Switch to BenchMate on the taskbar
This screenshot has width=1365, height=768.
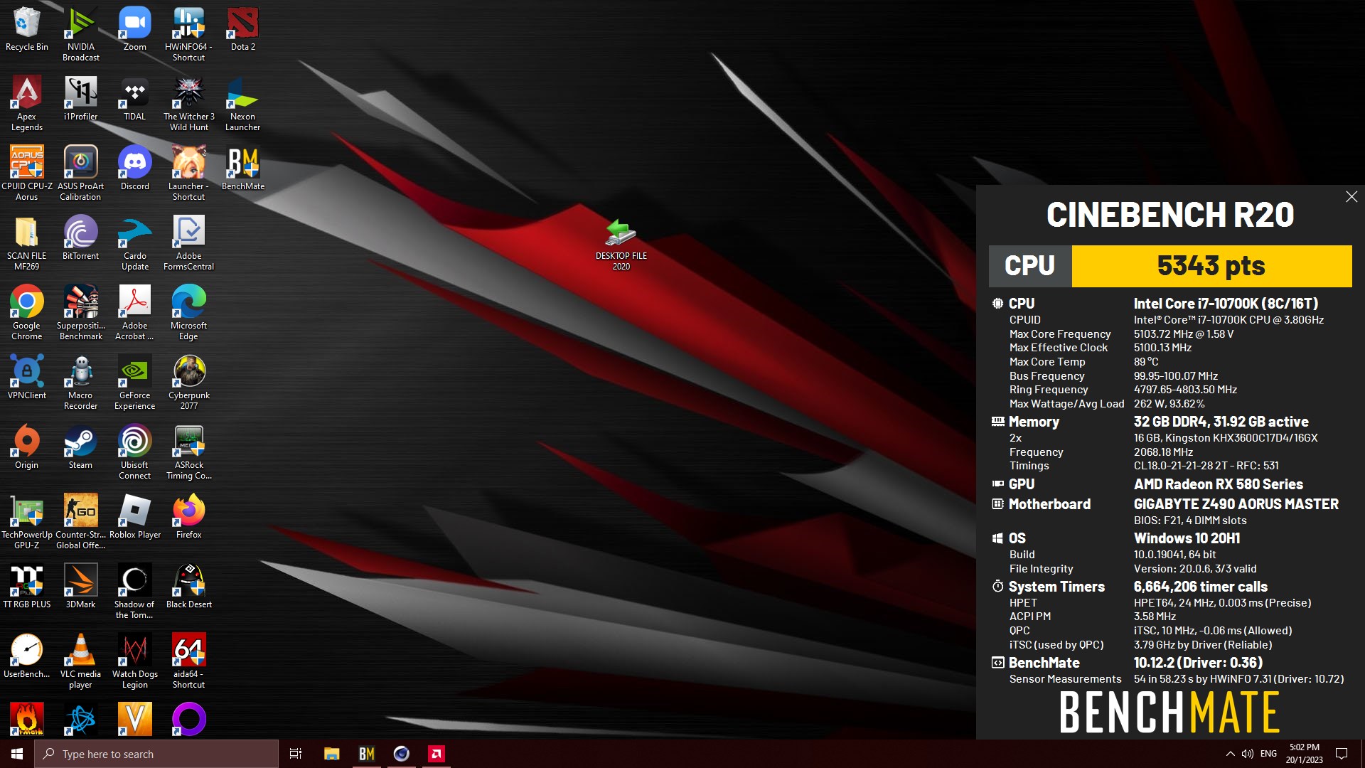pyautogui.click(x=366, y=754)
